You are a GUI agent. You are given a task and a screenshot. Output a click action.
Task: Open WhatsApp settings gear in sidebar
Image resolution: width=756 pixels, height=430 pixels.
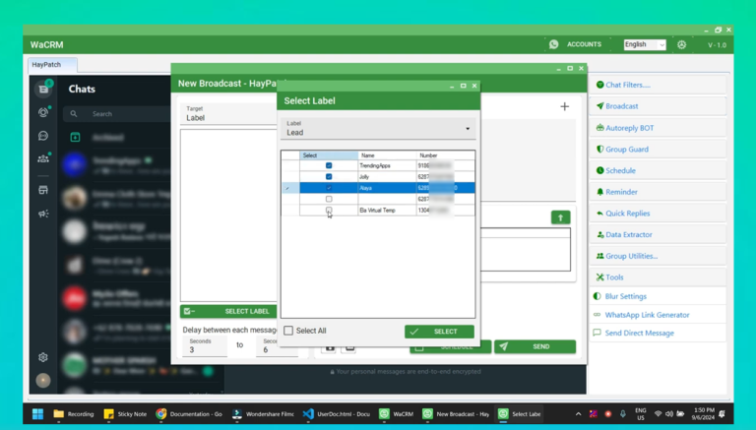point(43,358)
